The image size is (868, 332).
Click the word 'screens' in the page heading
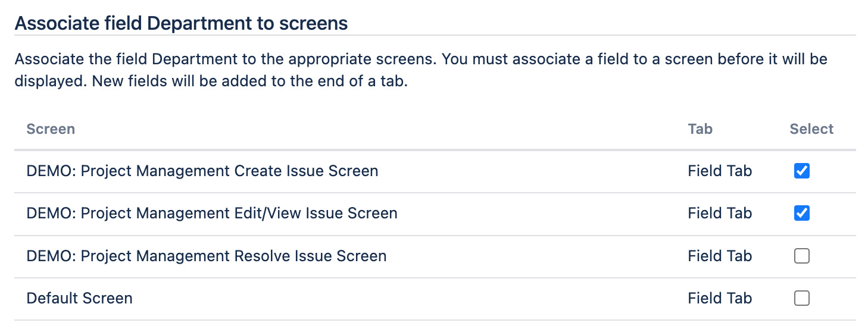317,24
